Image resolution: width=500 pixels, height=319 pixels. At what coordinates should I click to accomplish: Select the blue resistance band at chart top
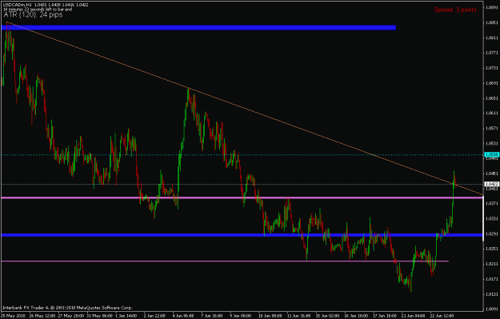[x=198, y=28]
